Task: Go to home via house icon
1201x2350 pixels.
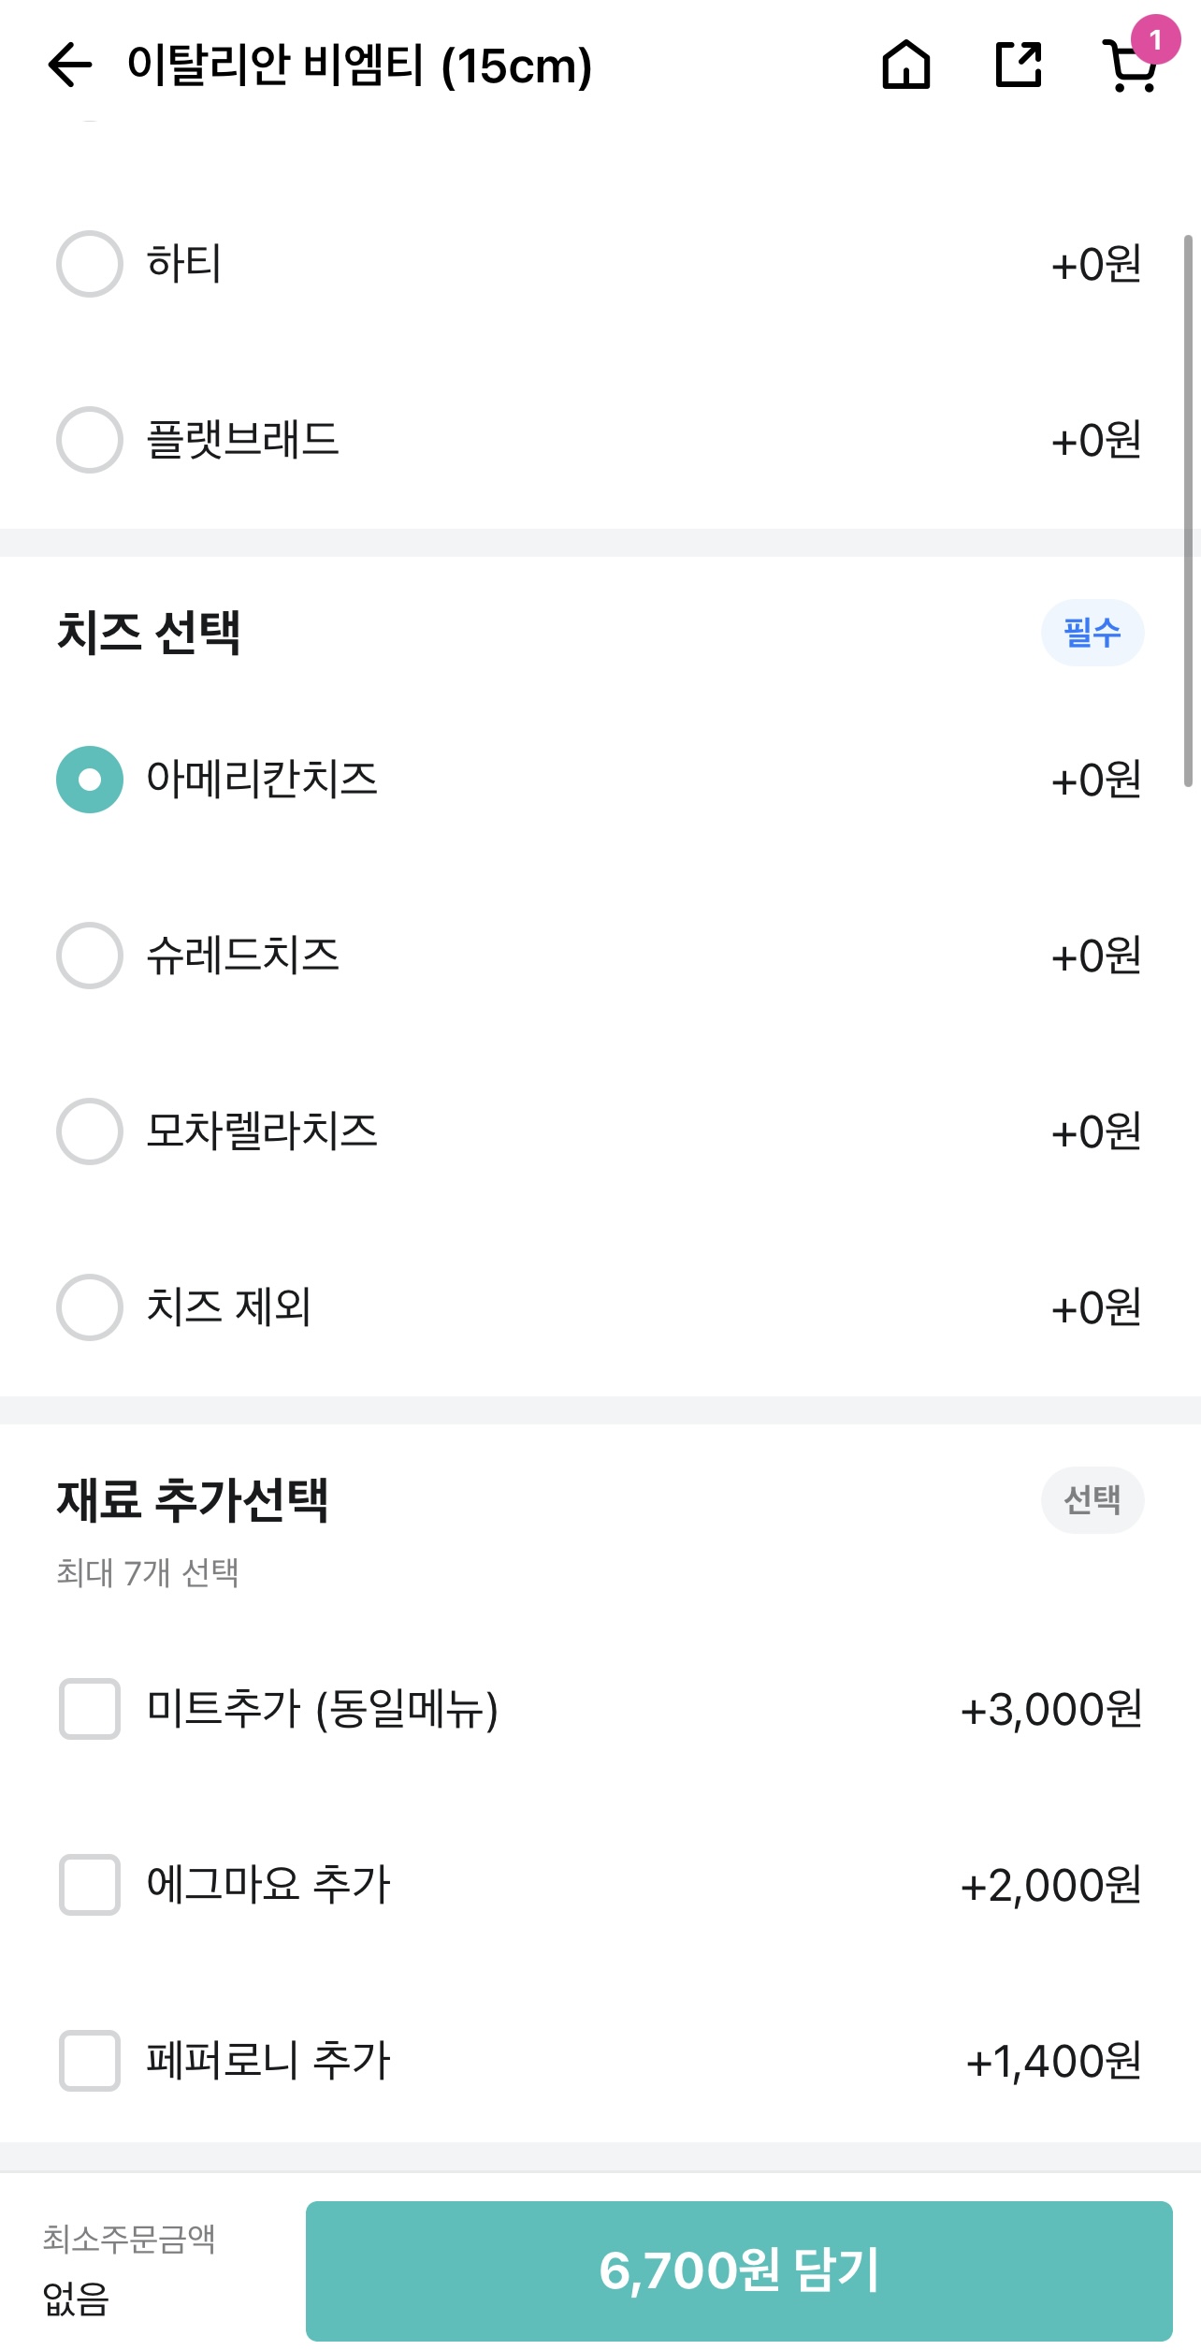Action: pyautogui.click(x=906, y=66)
